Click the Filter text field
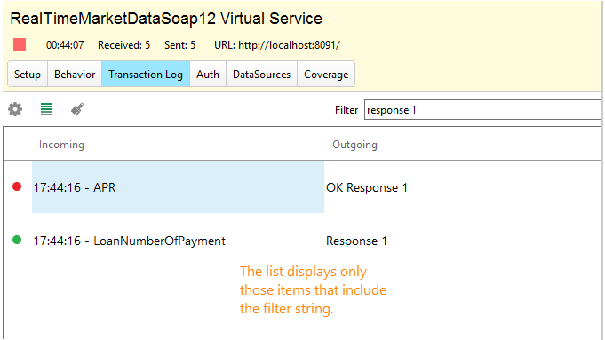The image size is (605, 340). click(482, 110)
